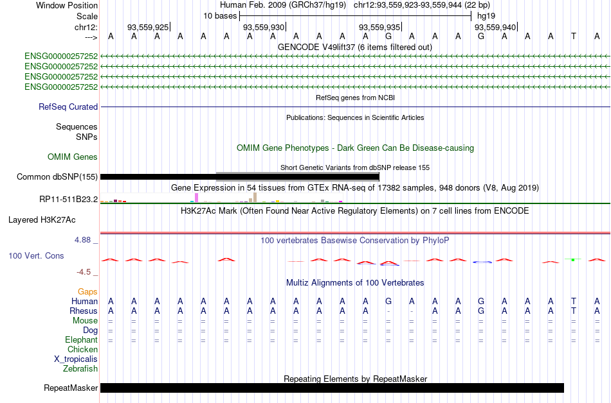Screen dimensions: 611x403
Task: Click the Elephant alignment row label
Action: click(x=81, y=340)
